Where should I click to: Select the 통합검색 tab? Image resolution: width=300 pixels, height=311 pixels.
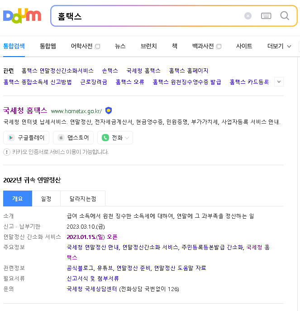pos(14,46)
